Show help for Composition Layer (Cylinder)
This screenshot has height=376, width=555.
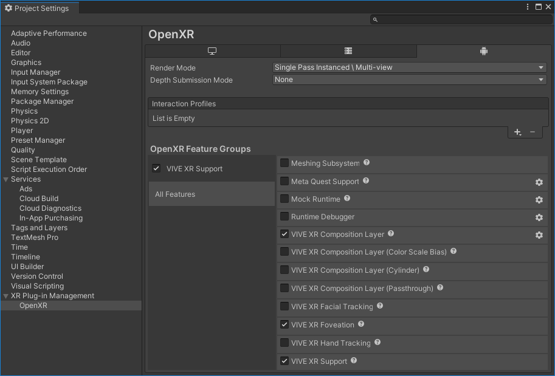tap(426, 270)
